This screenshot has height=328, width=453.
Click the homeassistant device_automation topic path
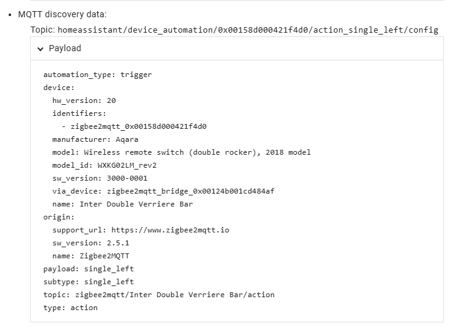coord(248,30)
